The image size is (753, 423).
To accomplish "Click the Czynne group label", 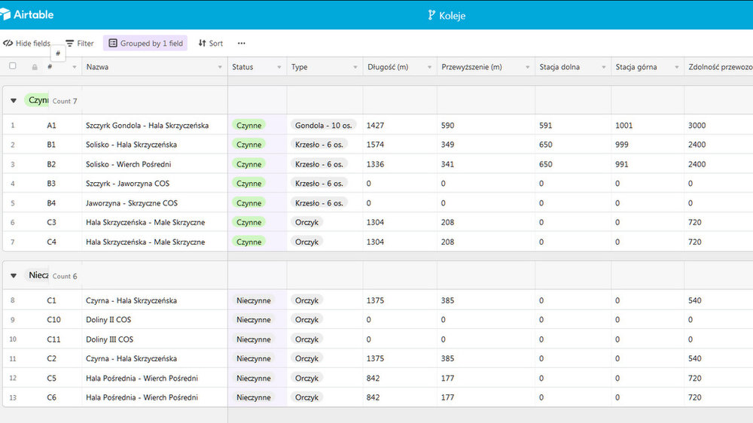I will 37,100.
